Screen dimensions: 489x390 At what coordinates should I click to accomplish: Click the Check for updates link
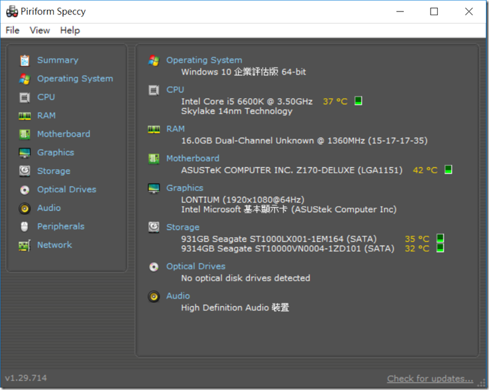pyautogui.click(x=430, y=378)
